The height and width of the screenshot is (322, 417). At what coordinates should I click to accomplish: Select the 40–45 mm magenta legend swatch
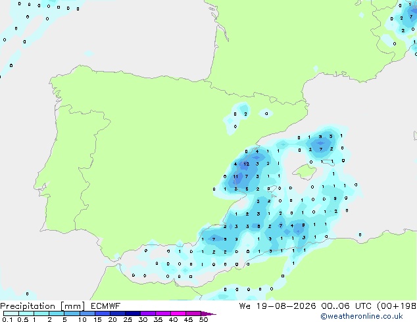pos(178,313)
